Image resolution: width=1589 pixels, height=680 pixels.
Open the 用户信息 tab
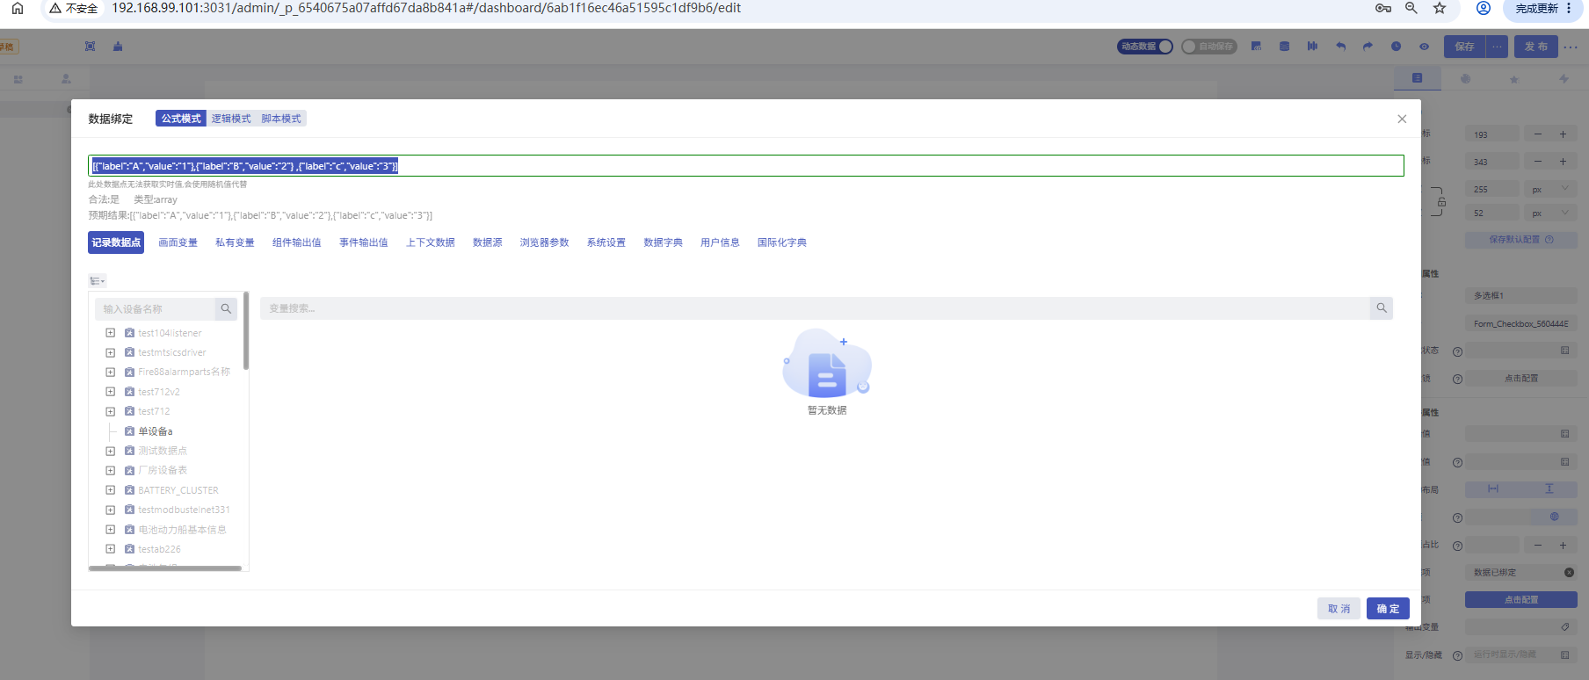(x=720, y=242)
